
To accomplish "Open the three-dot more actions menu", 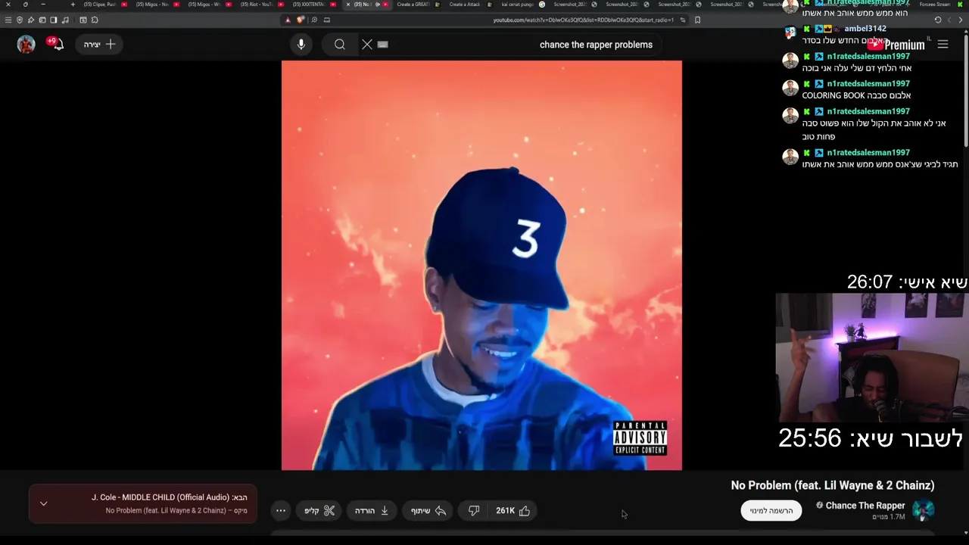I will tap(281, 511).
